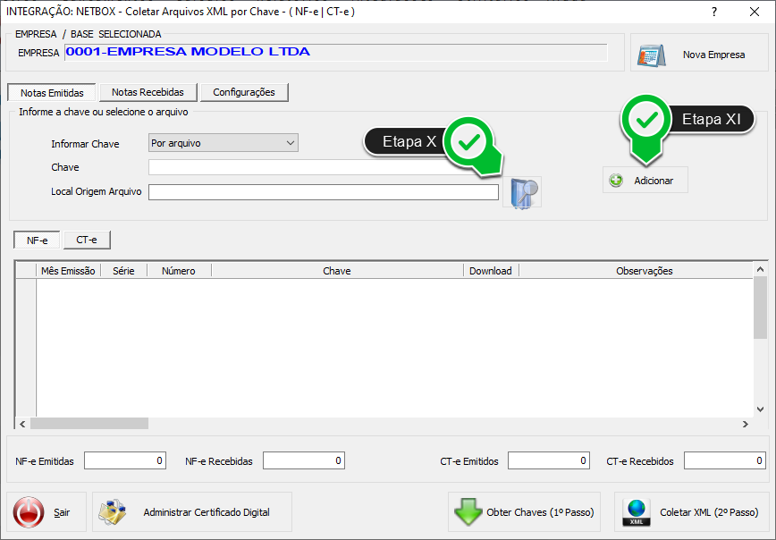Viewport: 776px width, 540px height.
Task: Click the Download column header
Action: 491,271
